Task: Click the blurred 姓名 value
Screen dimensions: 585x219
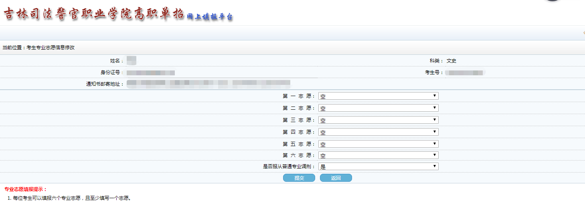Action: [132, 61]
